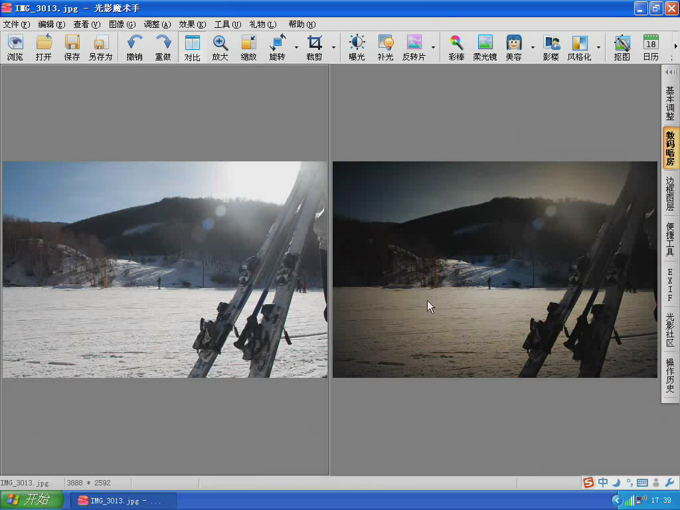This screenshot has width=680, height=510.
Task: Undo with the 撤销 icon
Action: (134, 47)
